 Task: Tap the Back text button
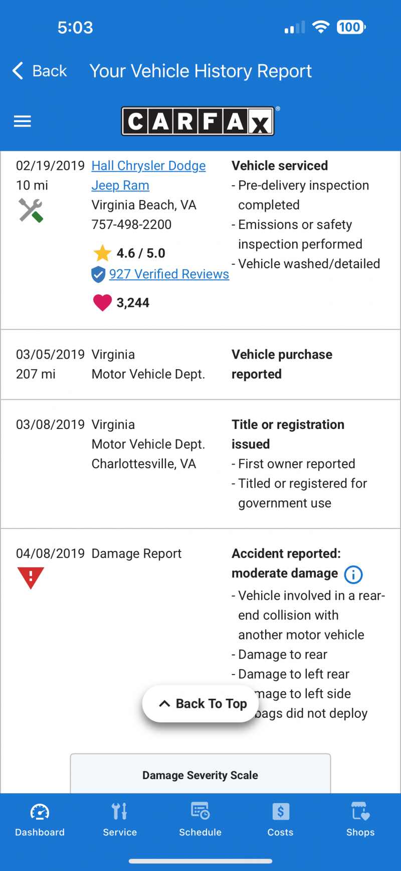49,71
